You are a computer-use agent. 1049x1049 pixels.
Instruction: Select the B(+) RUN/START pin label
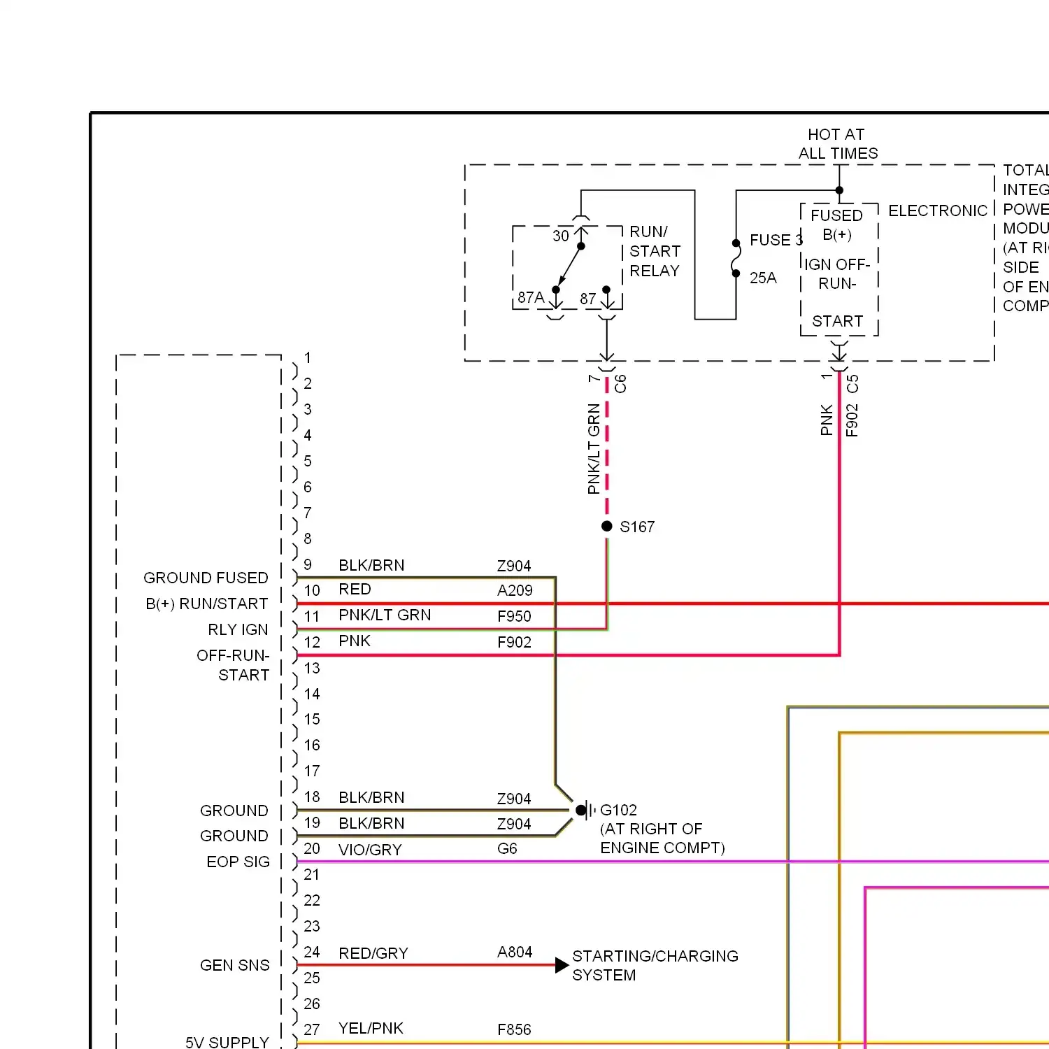(x=206, y=604)
